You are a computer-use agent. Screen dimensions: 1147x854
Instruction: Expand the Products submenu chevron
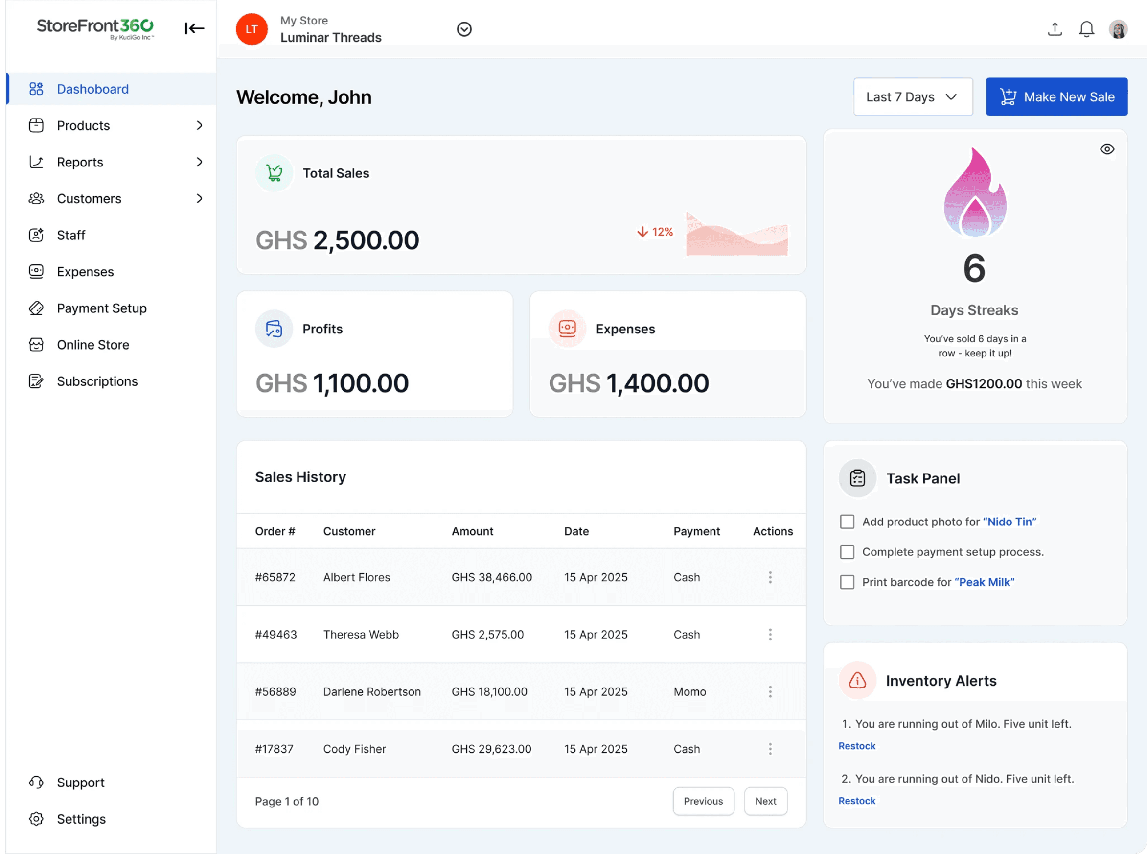click(199, 126)
